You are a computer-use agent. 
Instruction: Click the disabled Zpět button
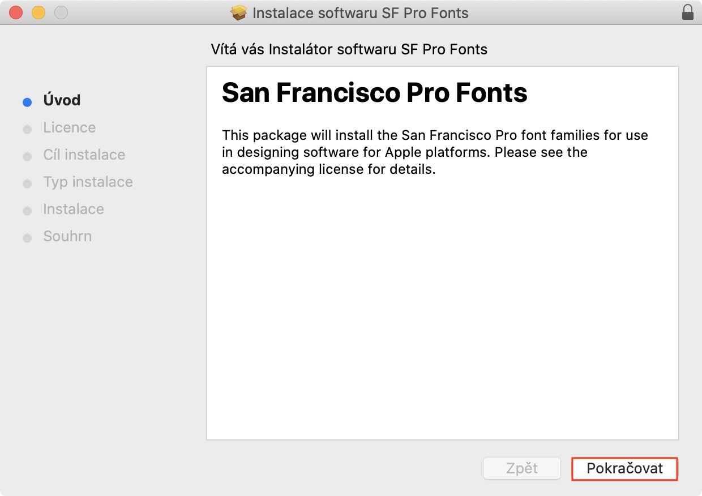tap(522, 469)
